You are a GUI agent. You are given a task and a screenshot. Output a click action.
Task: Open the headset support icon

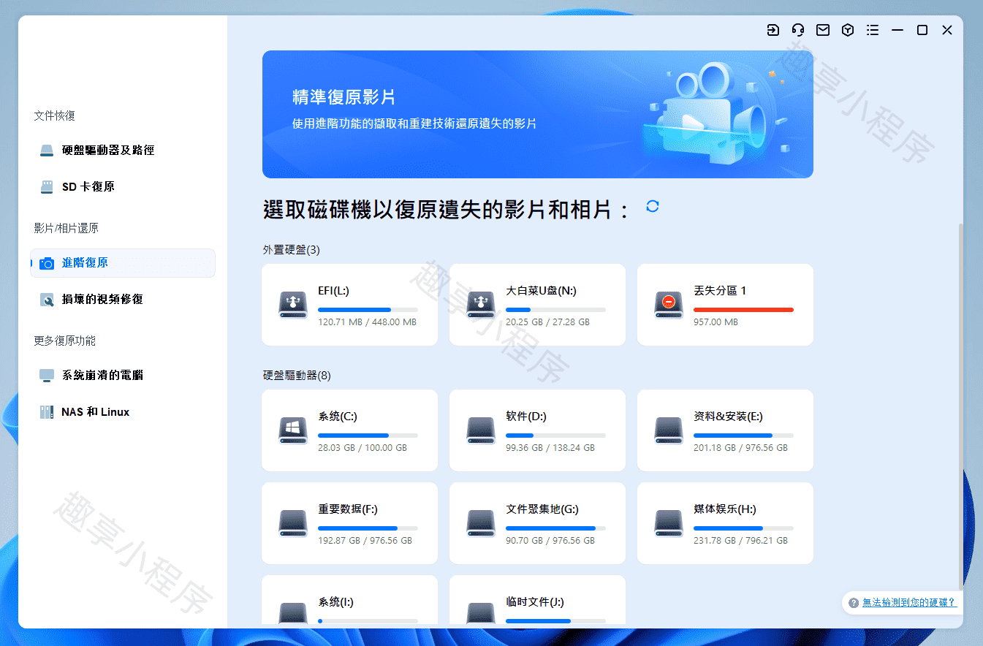tap(798, 30)
